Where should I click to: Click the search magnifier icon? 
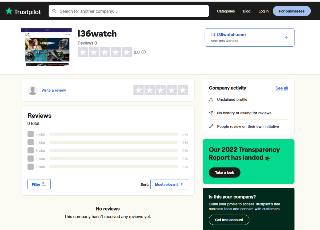click(54, 11)
